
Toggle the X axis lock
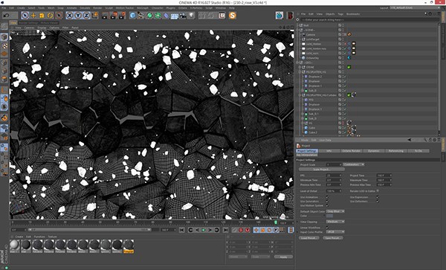[69, 16]
